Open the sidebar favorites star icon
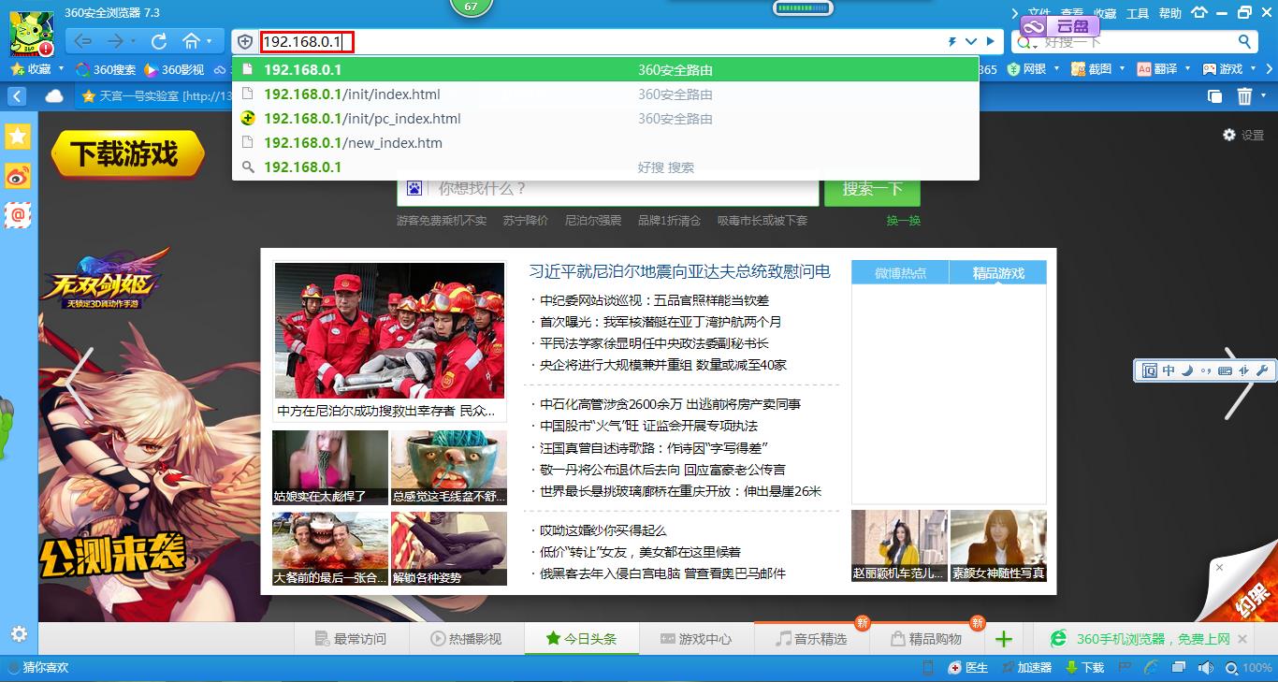1278x682 pixels. click(18, 137)
